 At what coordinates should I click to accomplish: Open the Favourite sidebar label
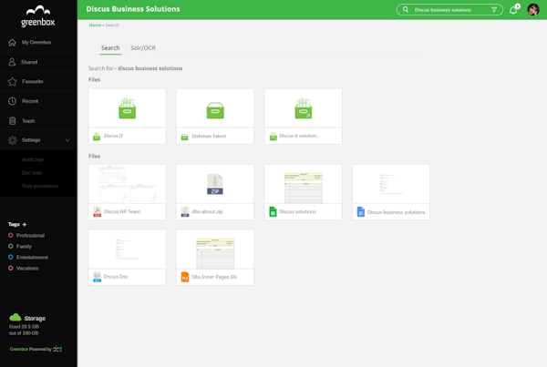click(33, 81)
